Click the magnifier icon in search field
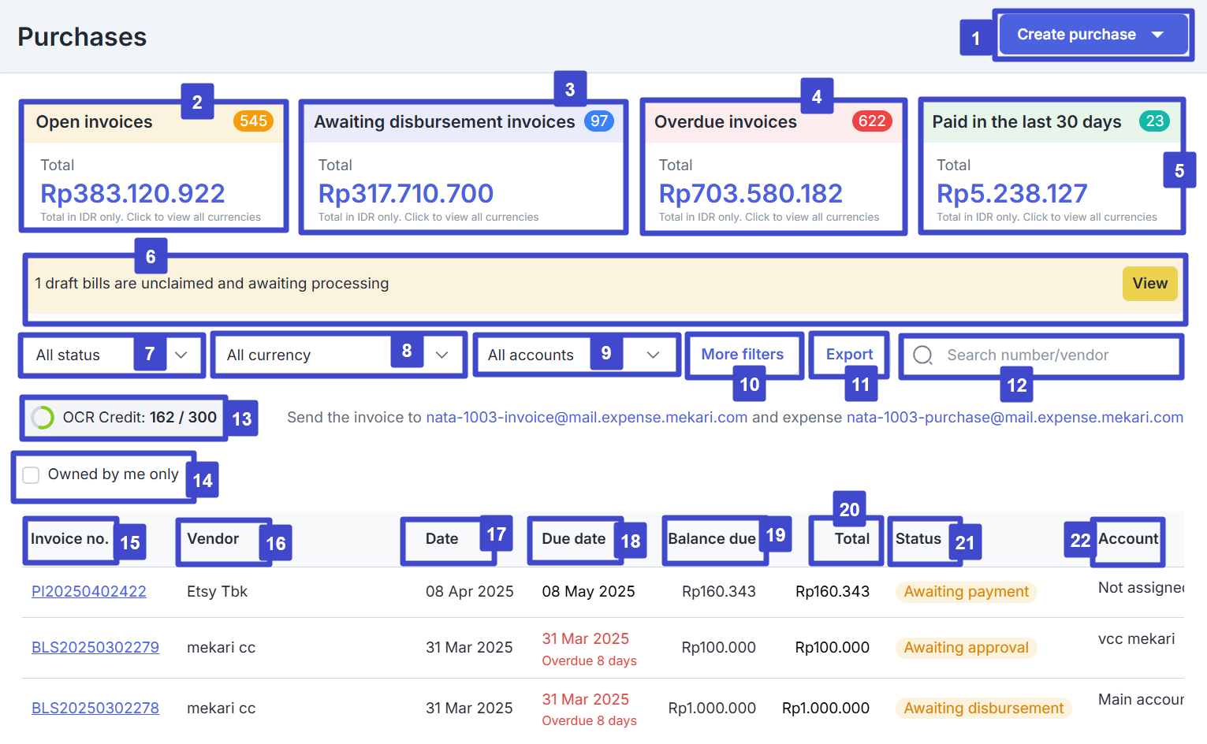Image resolution: width=1207 pixels, height=744 pixels. (x=923, y=355)
